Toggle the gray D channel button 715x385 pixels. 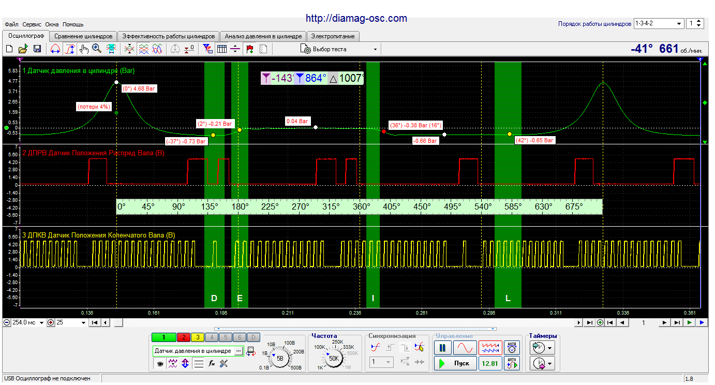[253, 337]
